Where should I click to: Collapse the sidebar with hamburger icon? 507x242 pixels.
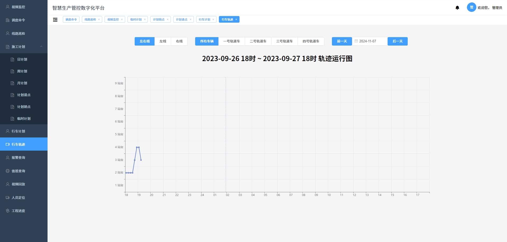click(x=55, y=19)
